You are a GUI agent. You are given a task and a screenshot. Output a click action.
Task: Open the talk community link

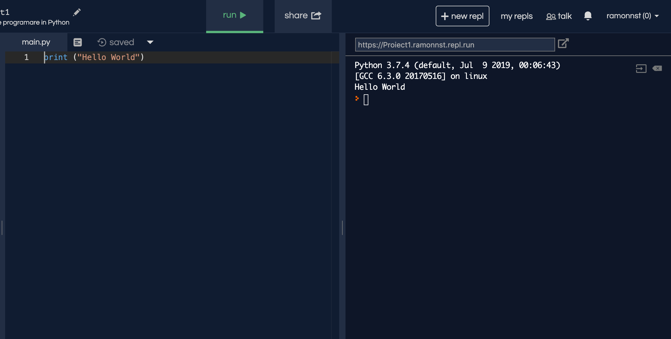pyautogui.click(x=559, y=16)
